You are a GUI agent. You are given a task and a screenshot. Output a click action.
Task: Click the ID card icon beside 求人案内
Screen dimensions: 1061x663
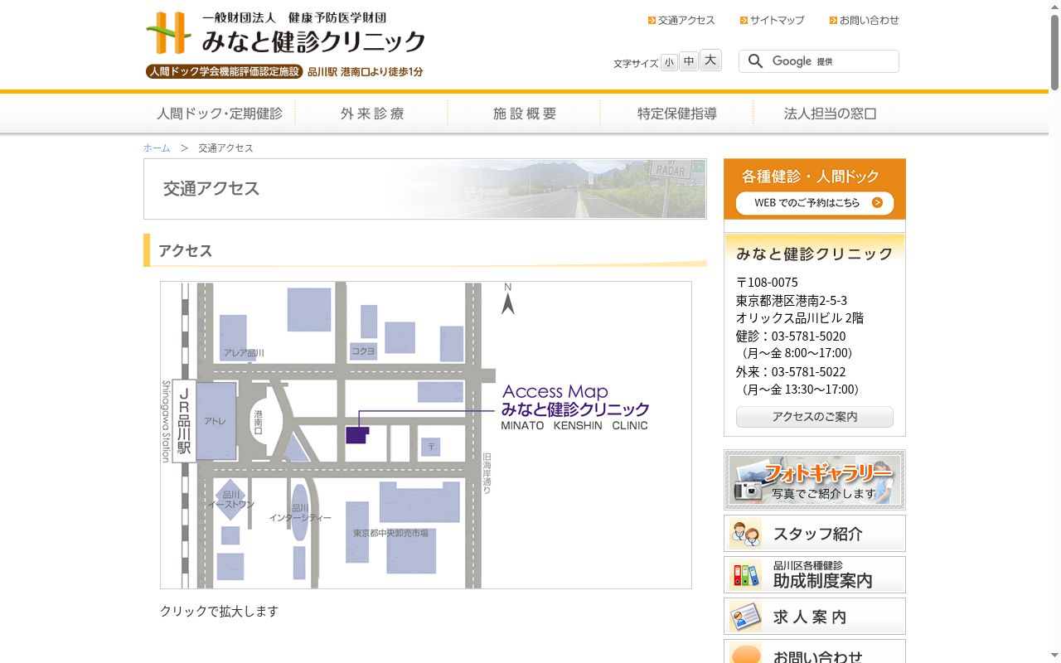click(x=746, y=617)
